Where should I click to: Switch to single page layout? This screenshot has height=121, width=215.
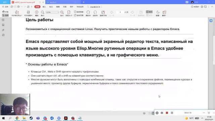coord(149,12)
